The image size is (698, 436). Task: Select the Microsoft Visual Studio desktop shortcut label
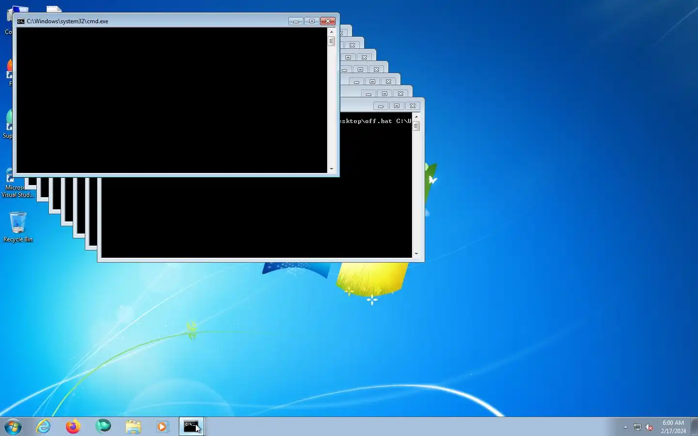pos(18,191)
